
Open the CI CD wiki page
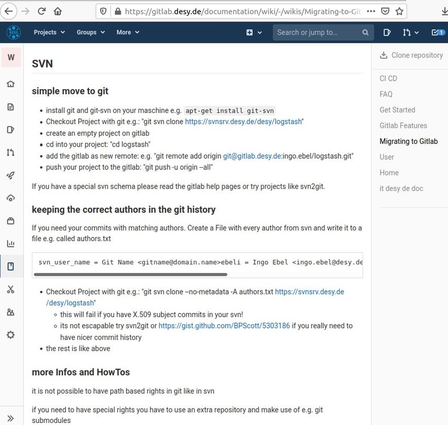388,79
